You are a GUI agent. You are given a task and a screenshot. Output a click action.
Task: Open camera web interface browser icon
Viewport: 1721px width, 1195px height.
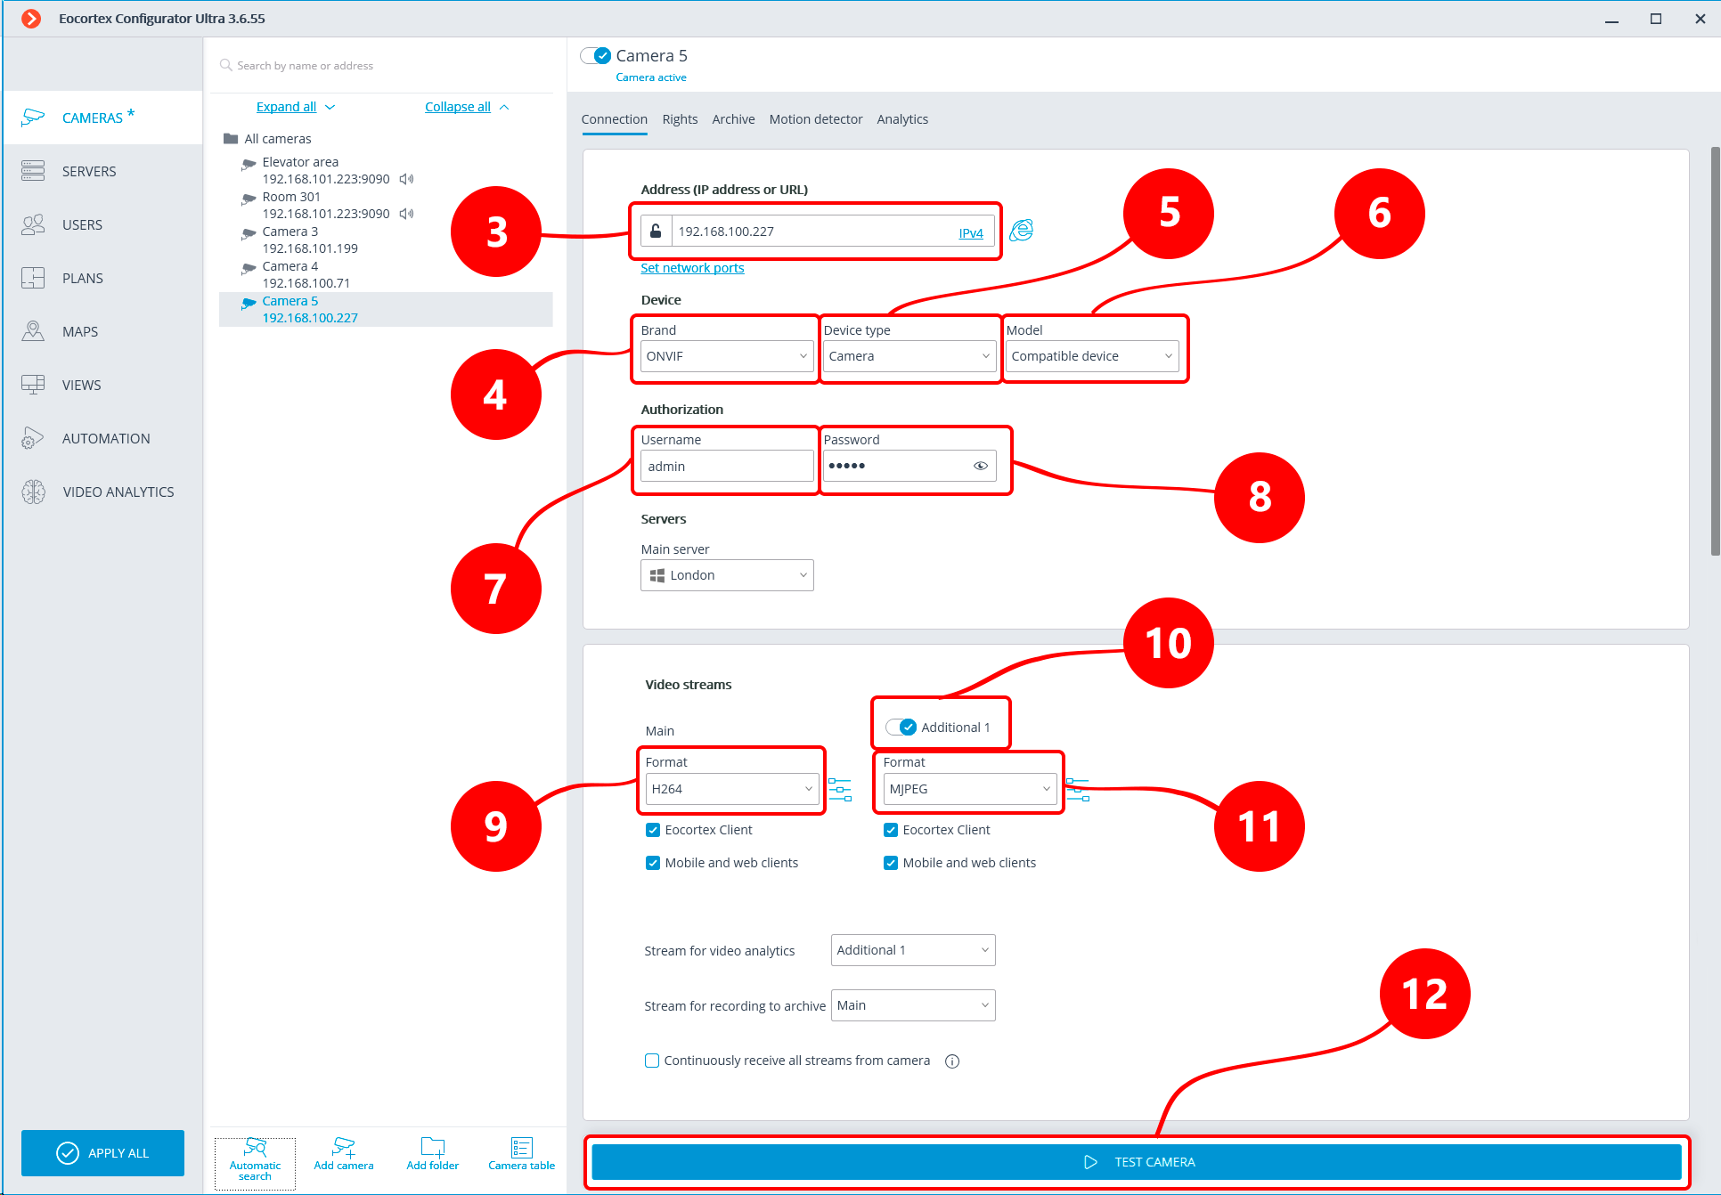pos(1022,231)
